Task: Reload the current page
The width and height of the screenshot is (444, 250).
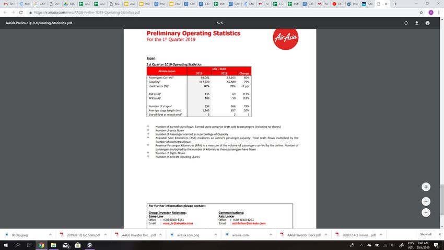Action: pos(21,13)
